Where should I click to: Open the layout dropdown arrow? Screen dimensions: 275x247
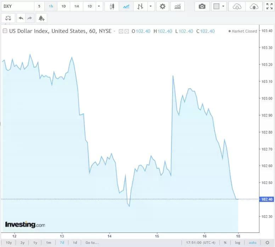pos(223,6)
